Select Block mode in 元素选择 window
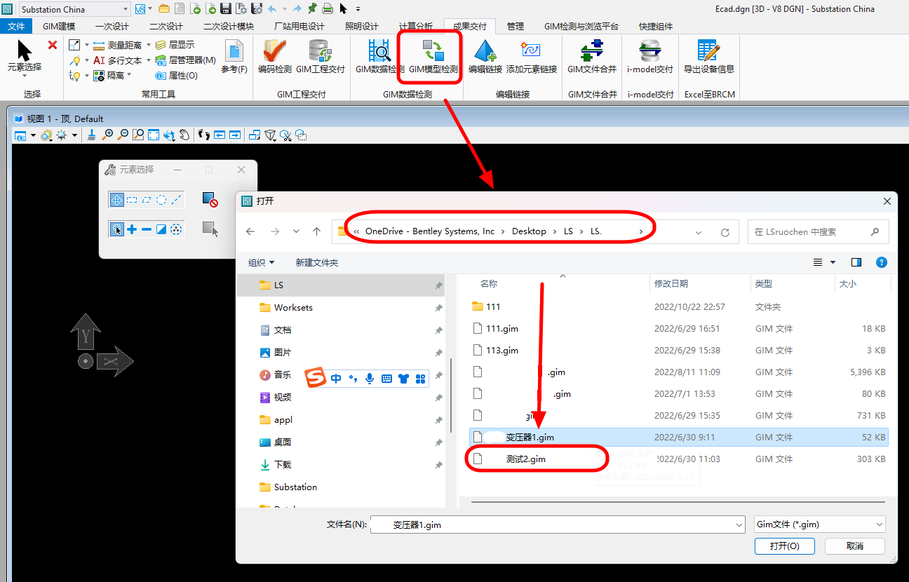909x582 pixels. click(x=132, y=200)
